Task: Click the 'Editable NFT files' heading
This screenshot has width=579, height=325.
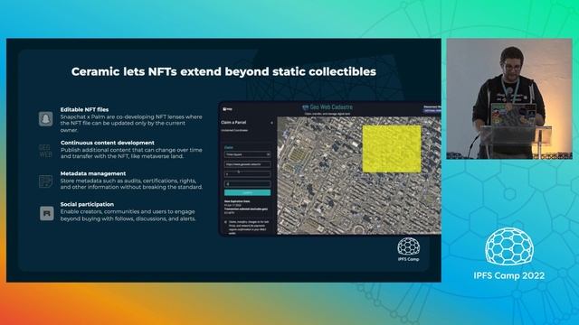Action: pyautogui.click(x=84, y=109)
